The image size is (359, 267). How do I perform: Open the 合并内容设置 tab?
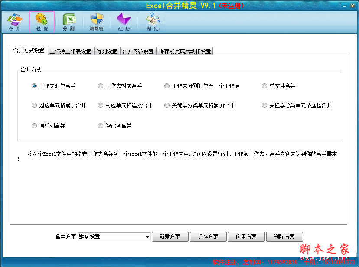point(138,51)
